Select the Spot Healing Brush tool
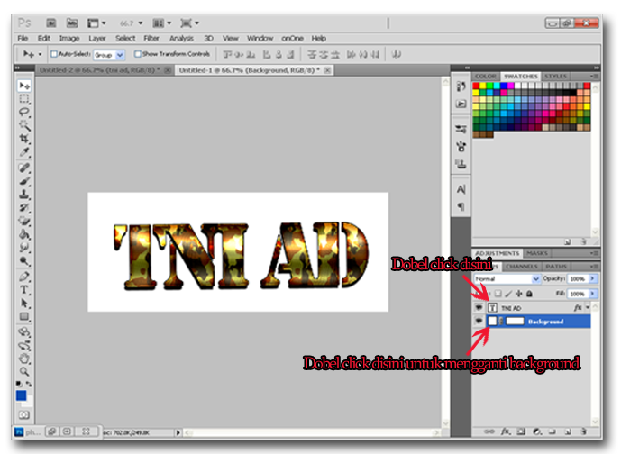The height and width of the screenshot is (454, 621). [24, 168]
